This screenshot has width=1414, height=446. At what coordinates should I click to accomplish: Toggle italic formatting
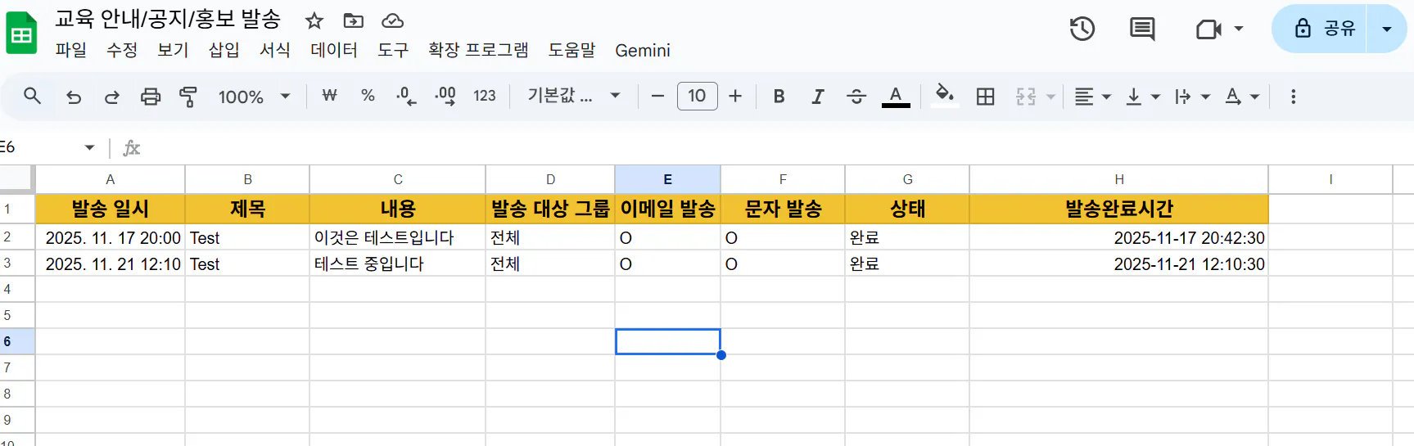[817, 97]
